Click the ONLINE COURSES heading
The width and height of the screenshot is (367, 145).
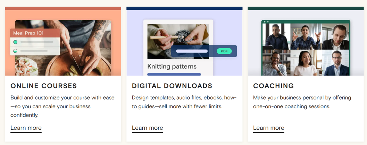point(44,86)
